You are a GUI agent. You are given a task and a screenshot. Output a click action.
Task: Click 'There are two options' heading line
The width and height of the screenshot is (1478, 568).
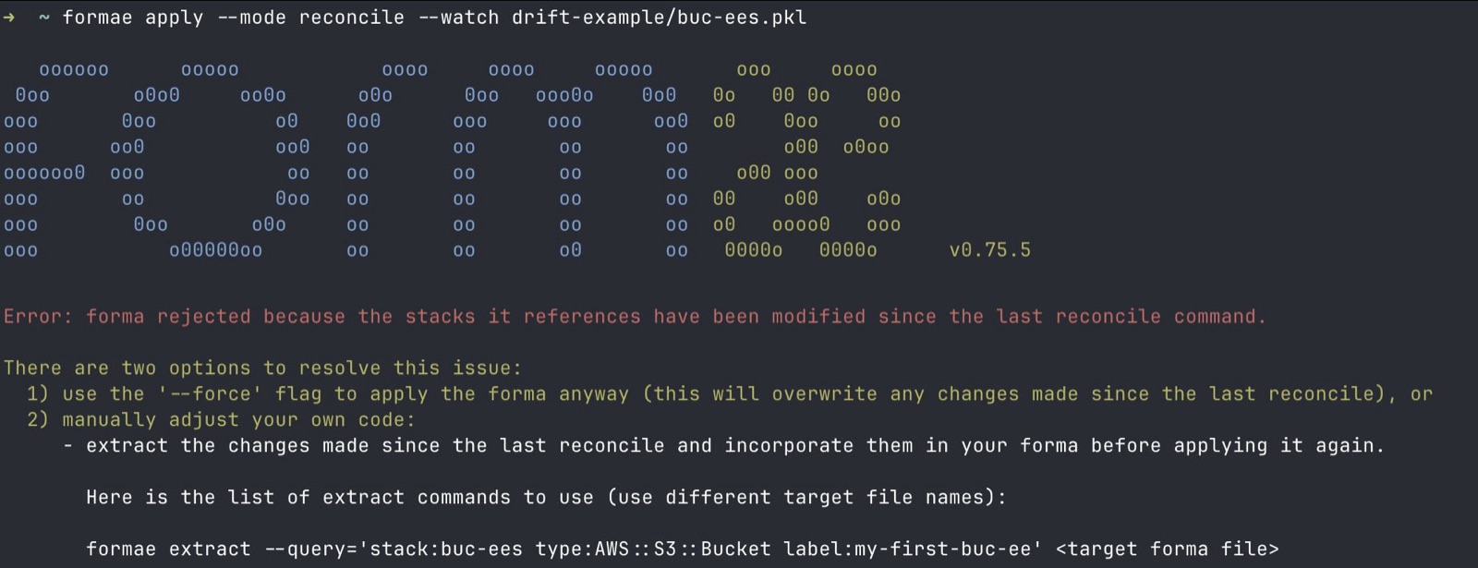point(262,369)
